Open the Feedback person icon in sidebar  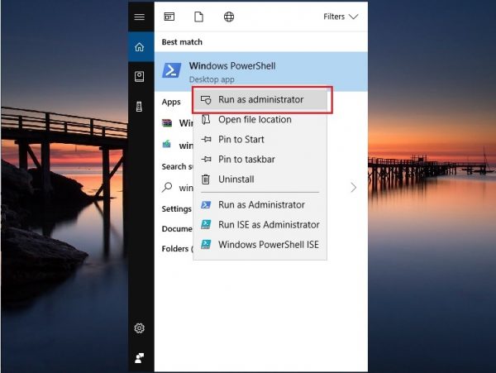point(140,358)
